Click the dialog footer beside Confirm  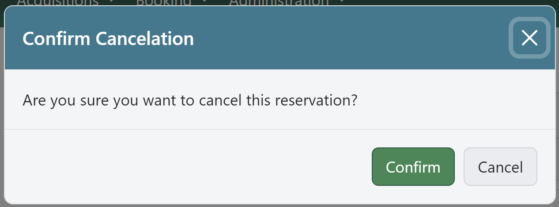tap(221, 167)
